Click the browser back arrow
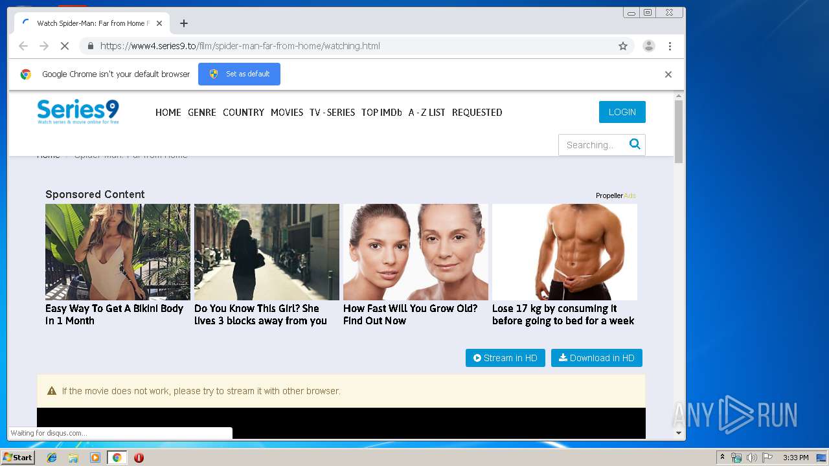829x466 pixels. tap(23, 46)
